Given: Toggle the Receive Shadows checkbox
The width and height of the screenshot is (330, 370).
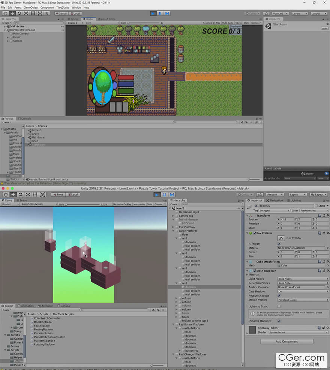Looking at the screenshot, I should point(279,296).
